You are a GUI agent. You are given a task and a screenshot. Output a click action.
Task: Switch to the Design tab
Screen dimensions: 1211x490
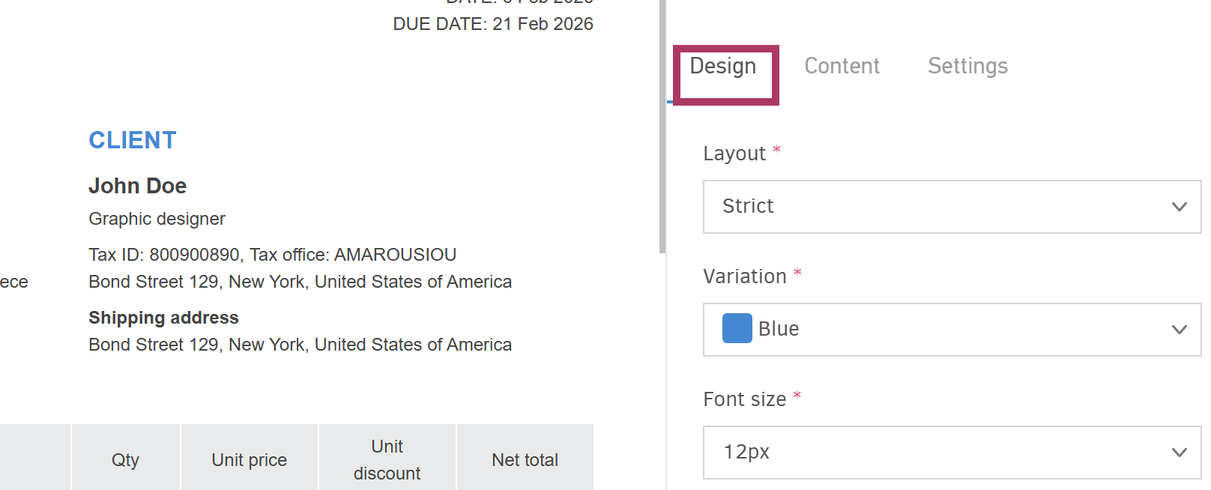coord(723,67)
